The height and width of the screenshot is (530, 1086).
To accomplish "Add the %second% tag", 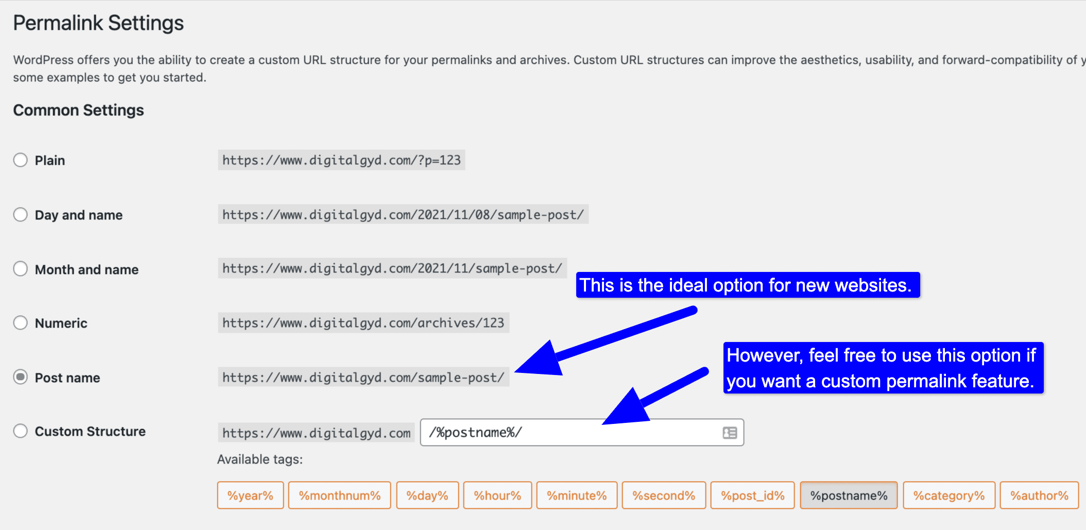I will point(664,495).
